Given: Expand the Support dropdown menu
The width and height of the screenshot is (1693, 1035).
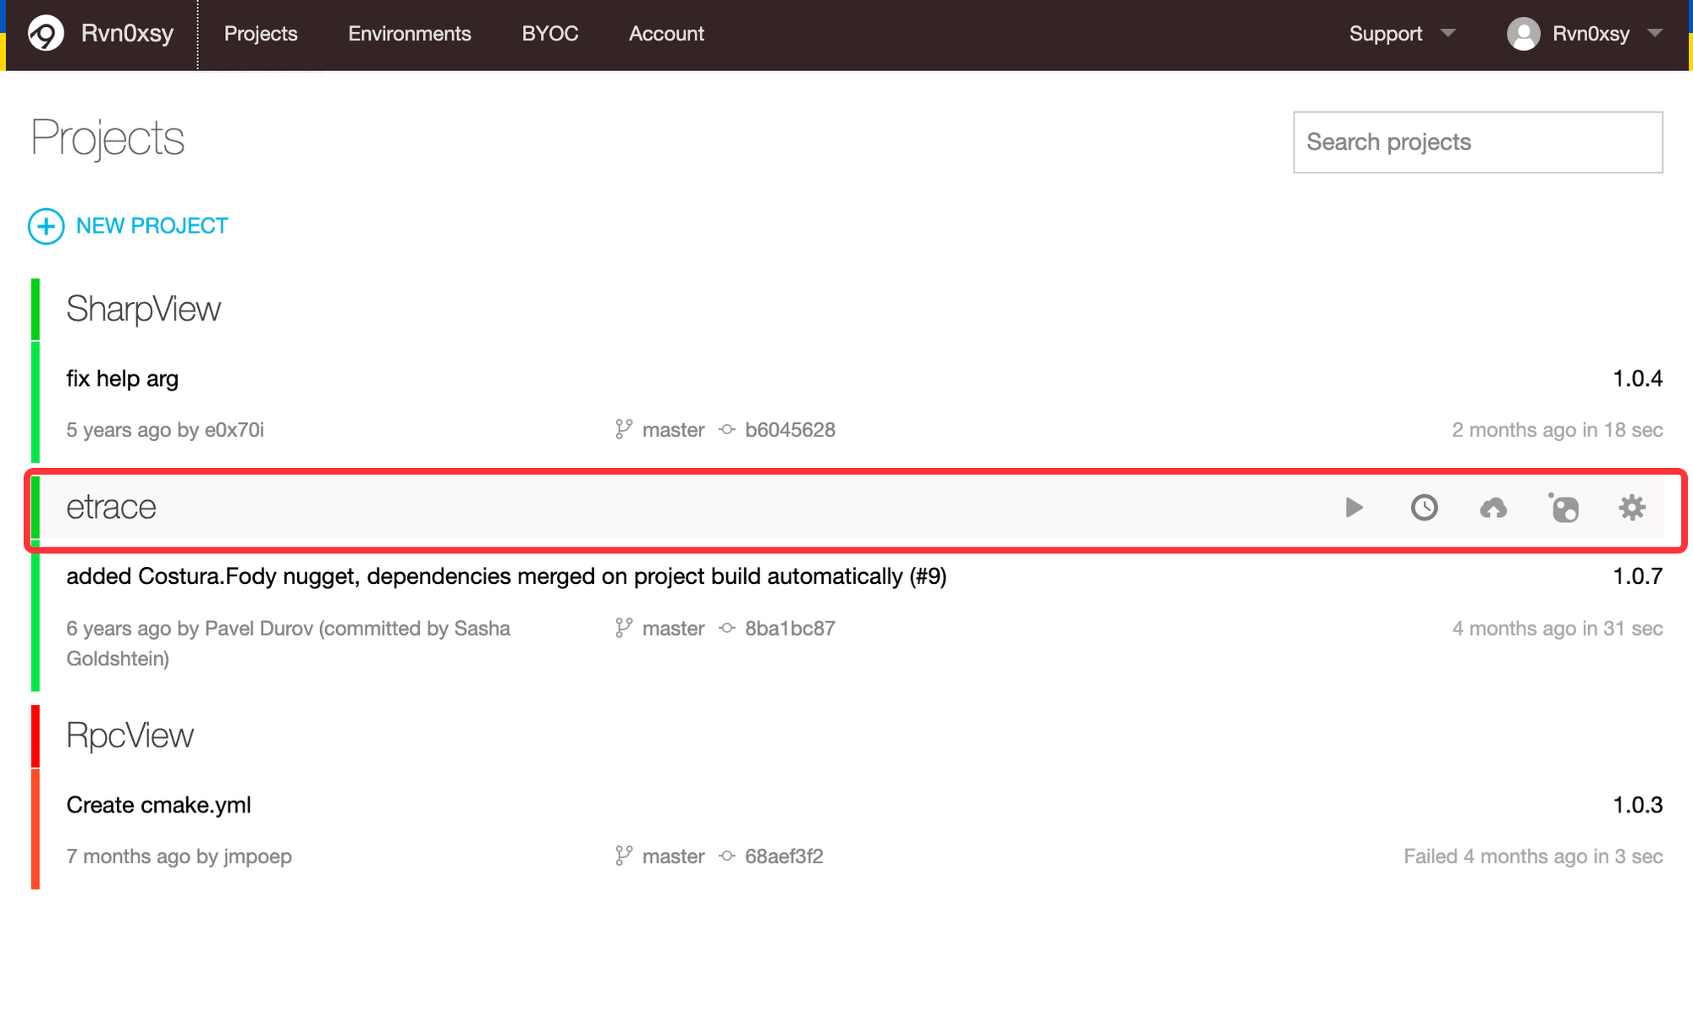Looking at the screenshot, I should (x=1401, y=34).
